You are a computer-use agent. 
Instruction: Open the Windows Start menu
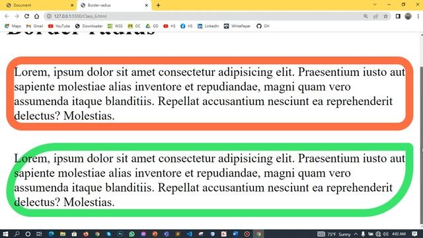5,234
